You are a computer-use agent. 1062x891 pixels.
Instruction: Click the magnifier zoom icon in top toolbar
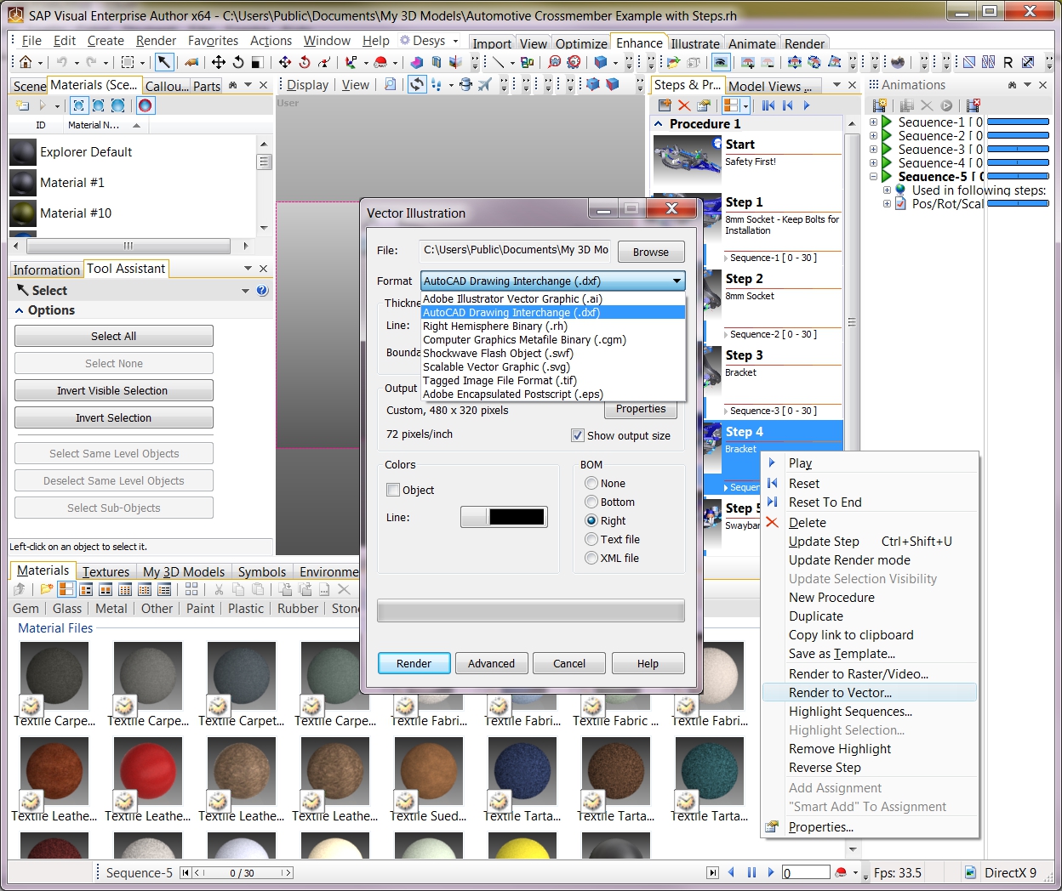pyautogui.click(x=555, y=62)
